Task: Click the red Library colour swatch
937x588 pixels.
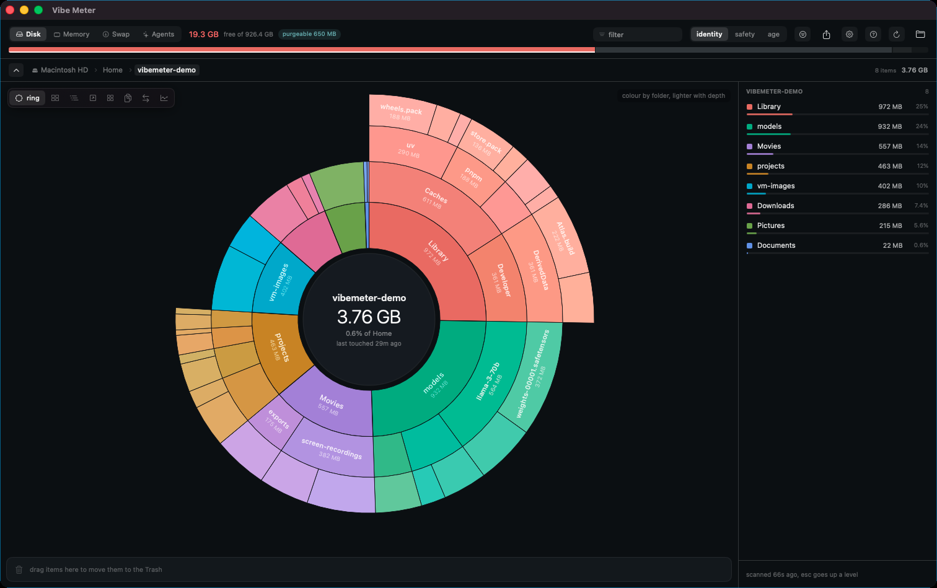Action: point(750,107)
